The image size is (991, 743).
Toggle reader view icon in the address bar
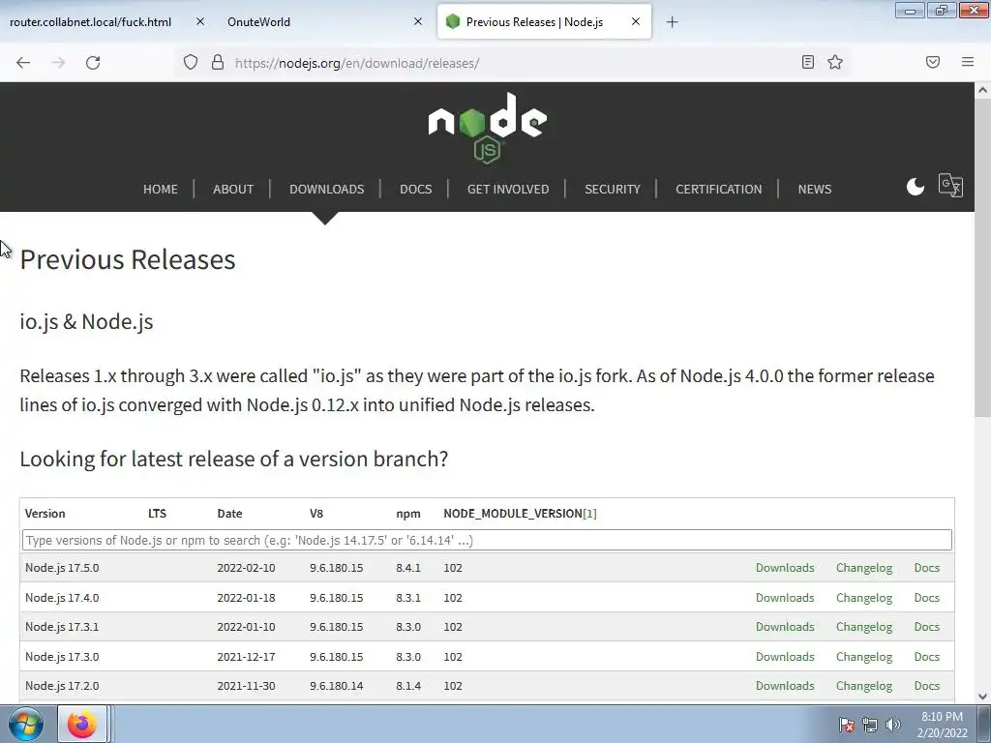[808, 62]
